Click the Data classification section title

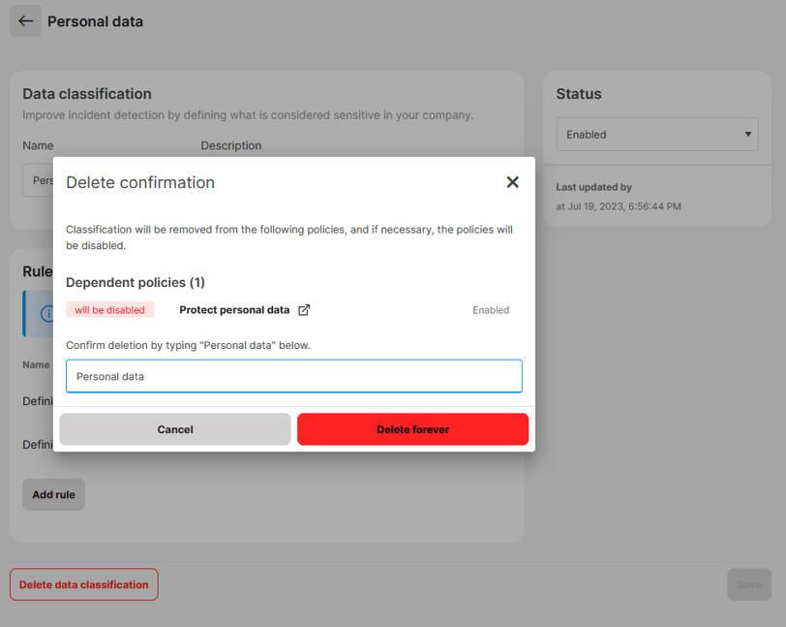[x=86, y=93]
